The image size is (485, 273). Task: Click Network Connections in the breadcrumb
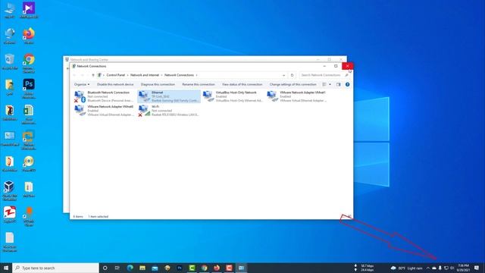pyautogui.click(x=179, y=75)
